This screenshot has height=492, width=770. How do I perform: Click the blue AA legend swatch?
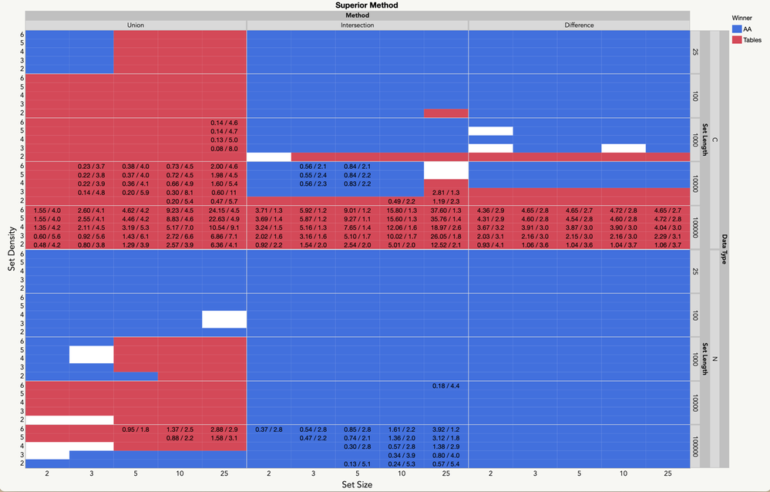coord(737,29)
